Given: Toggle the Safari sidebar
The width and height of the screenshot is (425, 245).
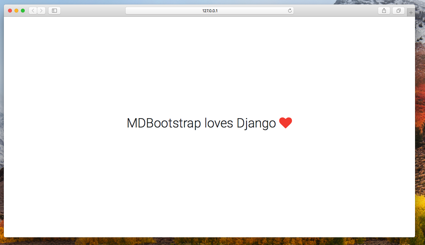Looking at the screenshot, I should pyautogui.click(x=55, y=11).
